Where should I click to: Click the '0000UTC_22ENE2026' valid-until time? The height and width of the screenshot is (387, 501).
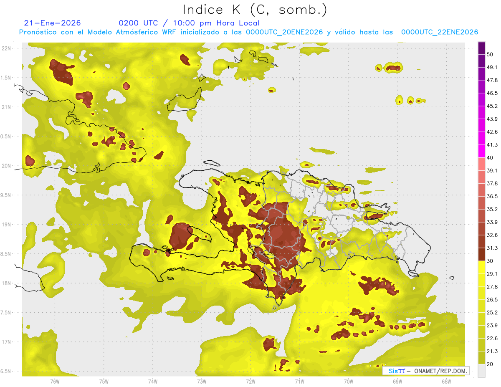tap(439, 32)
